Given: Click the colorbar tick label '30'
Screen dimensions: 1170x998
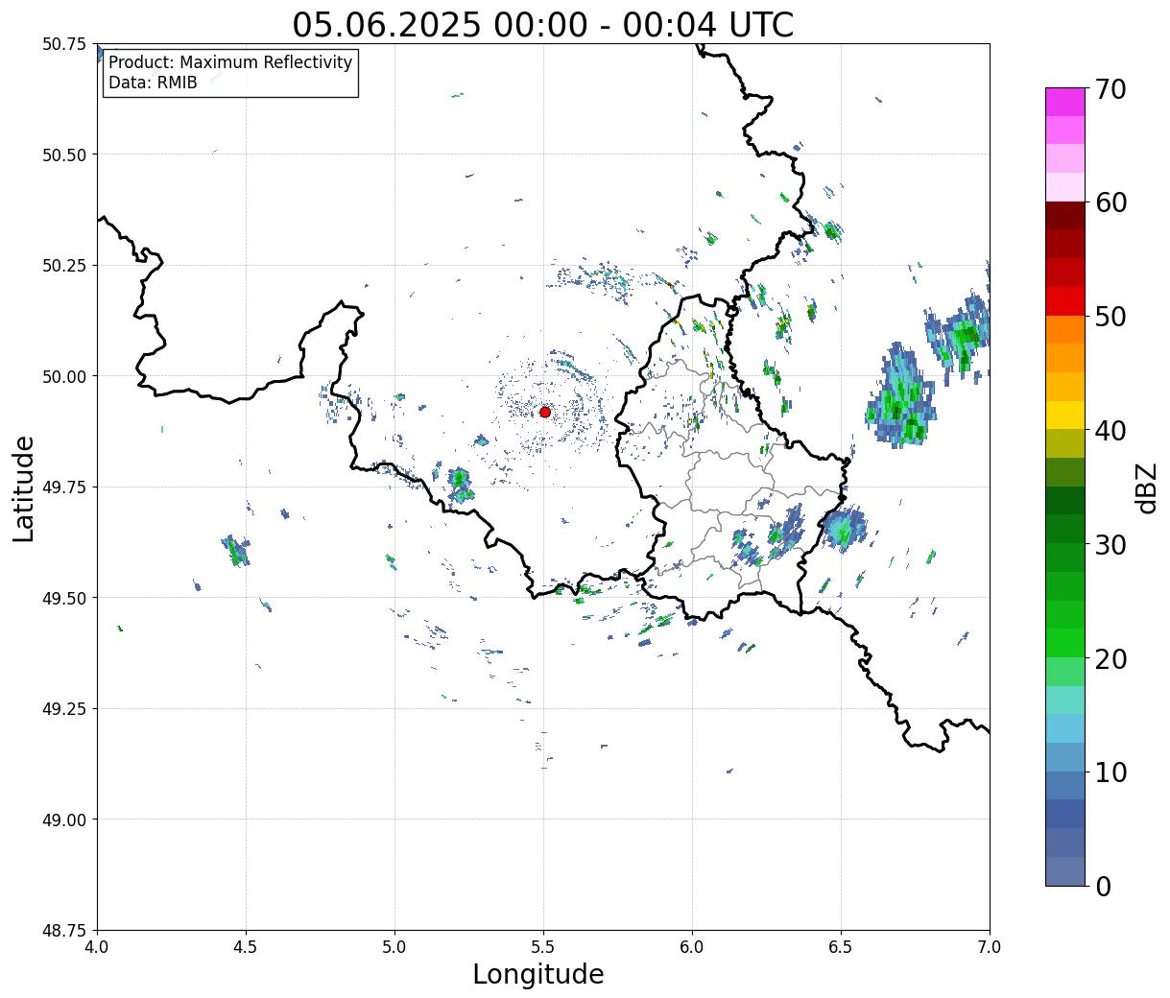Looking at the screenshot, I should tap(1110, 545).
